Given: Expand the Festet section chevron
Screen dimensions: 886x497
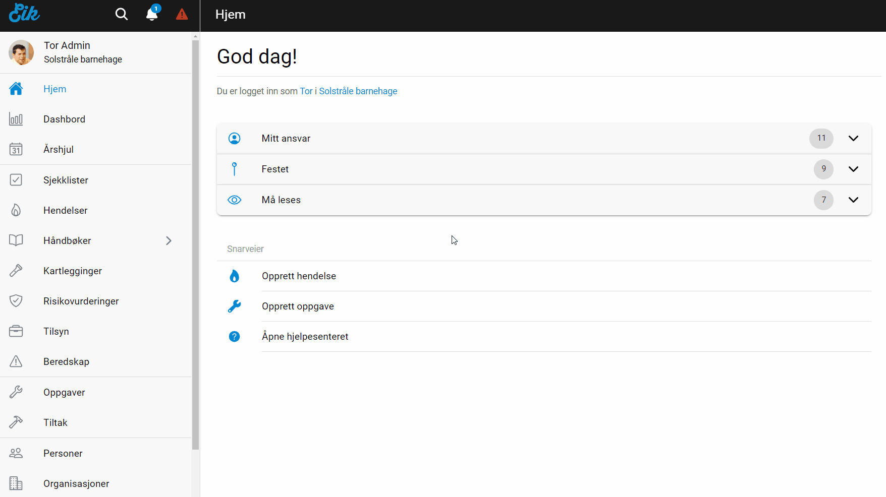Looking at the screenshot, I should (x=853, y=169).
